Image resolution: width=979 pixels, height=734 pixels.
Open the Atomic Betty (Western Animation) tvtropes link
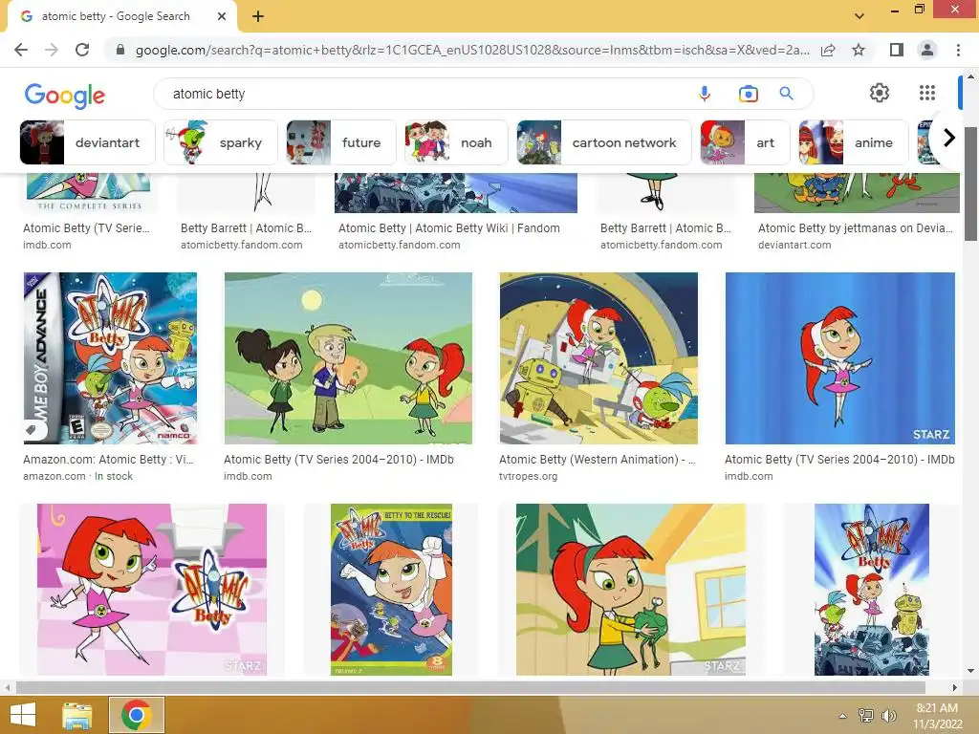pos(597,460)
